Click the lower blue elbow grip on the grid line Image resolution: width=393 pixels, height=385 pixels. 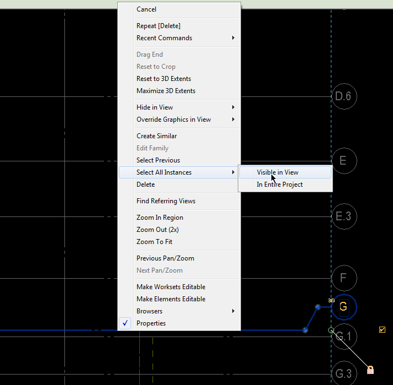pyautogui.click(x=305, y=330)
